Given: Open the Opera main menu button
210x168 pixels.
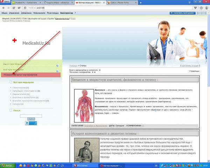Looking at the screenshot, I should point(5,1).
